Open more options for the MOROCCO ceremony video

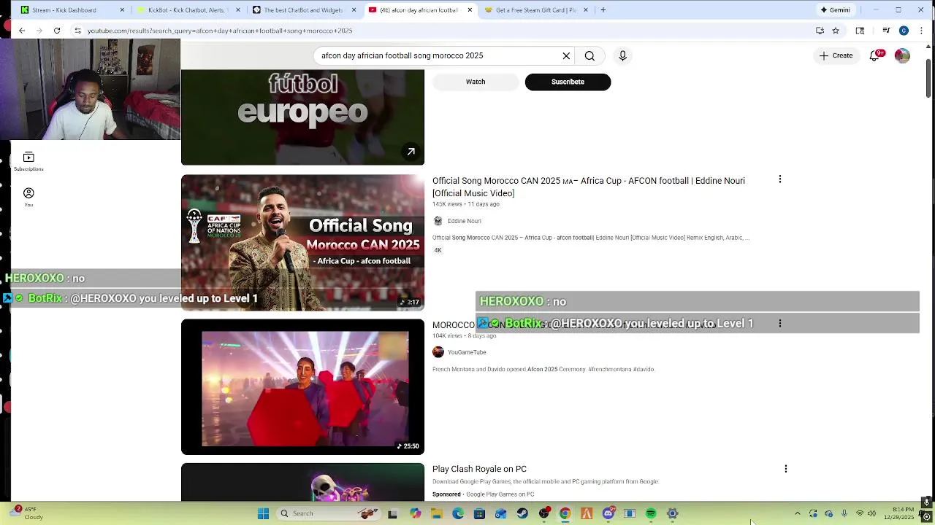(779, 323)
